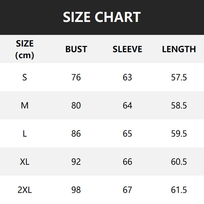
Task: Click bust value 92 for size XL
Action: point(76,162)
